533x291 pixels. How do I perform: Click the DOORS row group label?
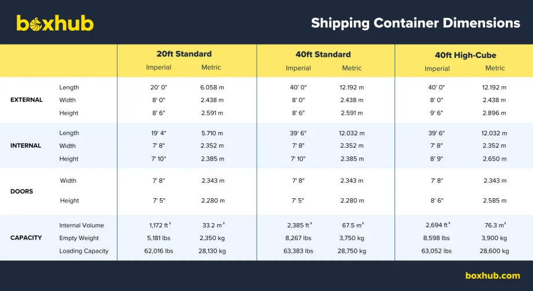coord(22,191)
